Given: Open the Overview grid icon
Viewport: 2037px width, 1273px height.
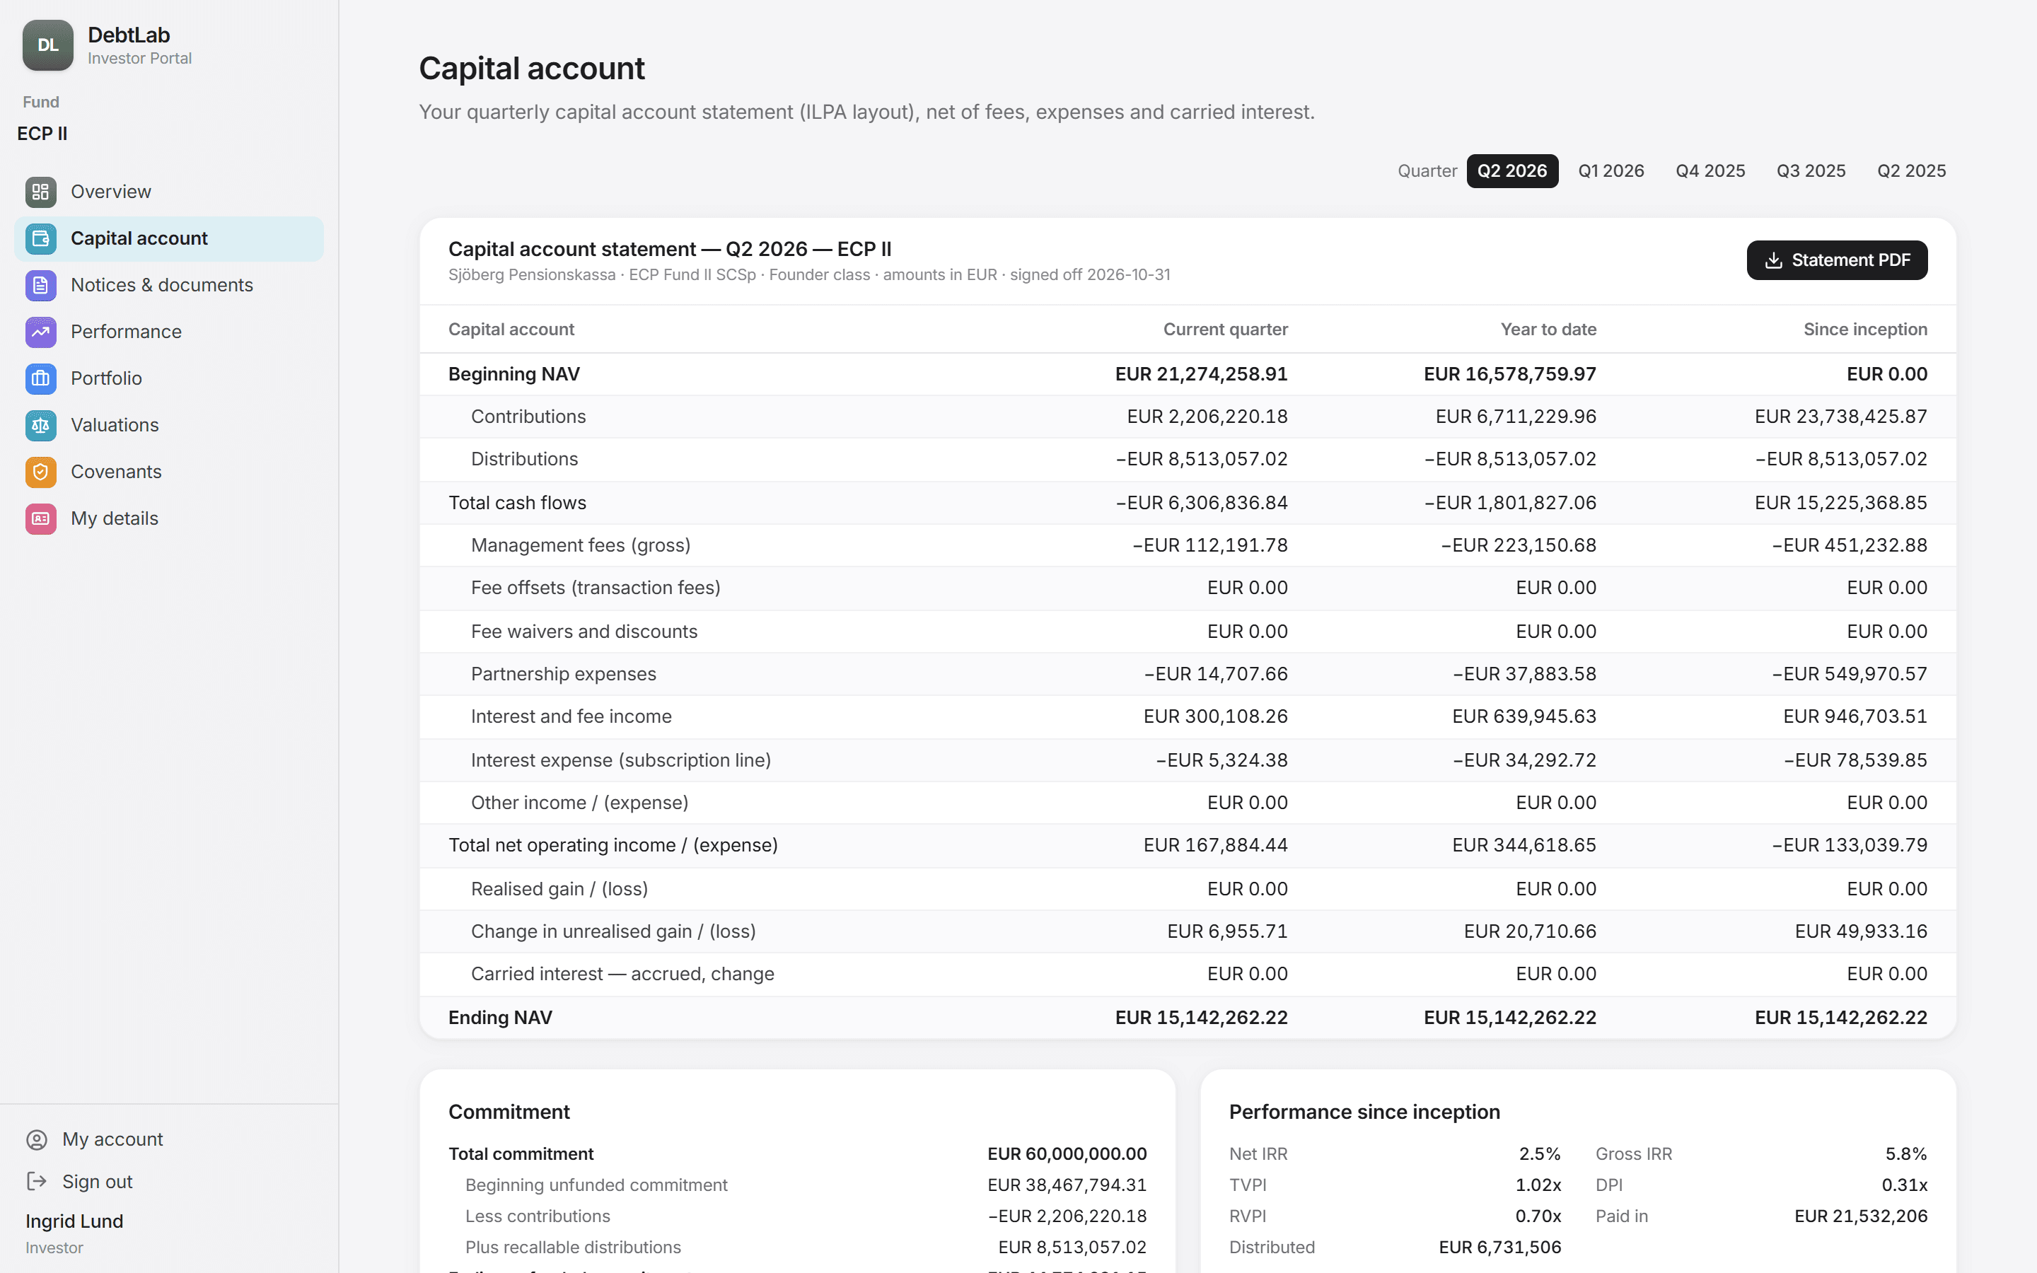Looking at the screenshot, I should coord(40,192).
